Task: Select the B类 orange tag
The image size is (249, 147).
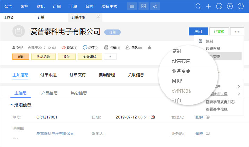Action: tap(21, 56)
